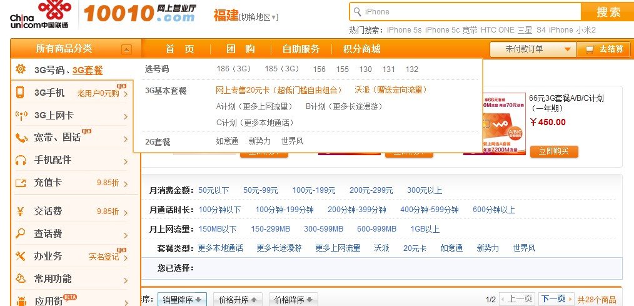Filter plan type by 更多长途漫游

coord(279,248)
